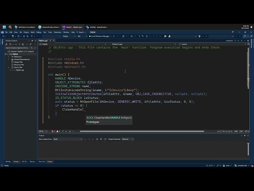Open the x64 platform dropdown
254x191 pixels.
point(82,36)
